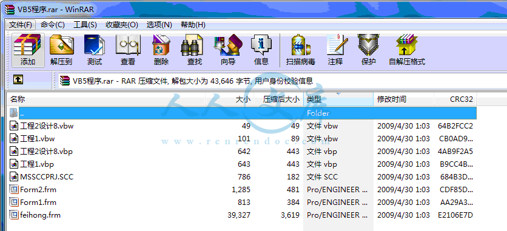Select file name MSSCCPRJ.SCC
The height and width of the screenshot is (231, 507).
click(47, 176)
